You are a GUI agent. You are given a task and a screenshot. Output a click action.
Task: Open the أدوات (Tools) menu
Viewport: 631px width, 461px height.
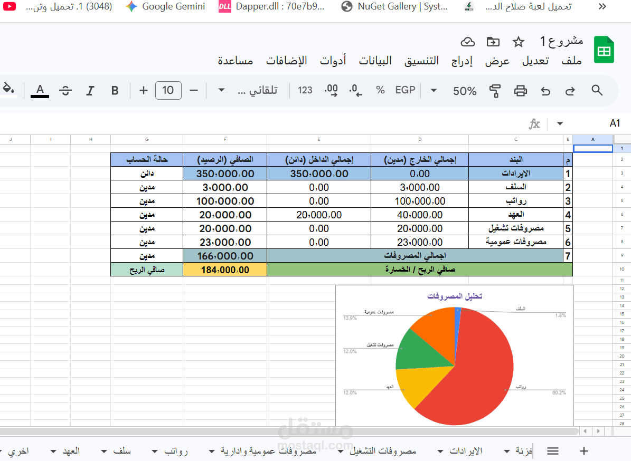(333, 61)
